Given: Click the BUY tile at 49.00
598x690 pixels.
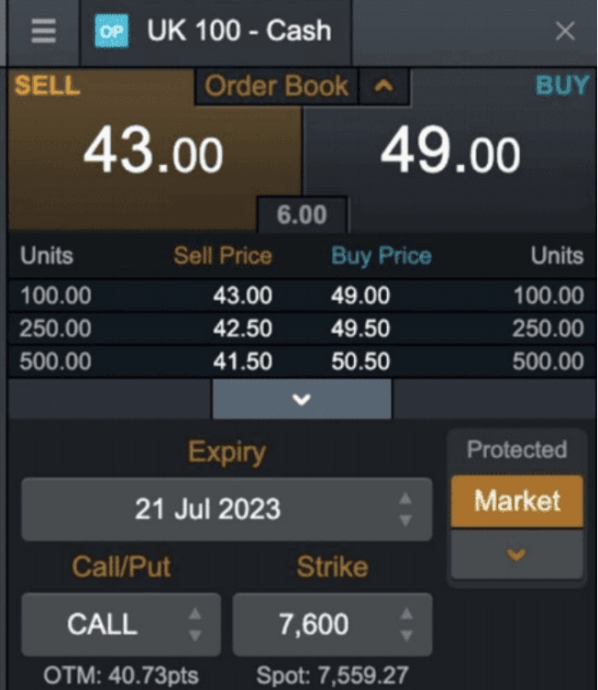Looking at the screenshot, I should coord(449,153).
